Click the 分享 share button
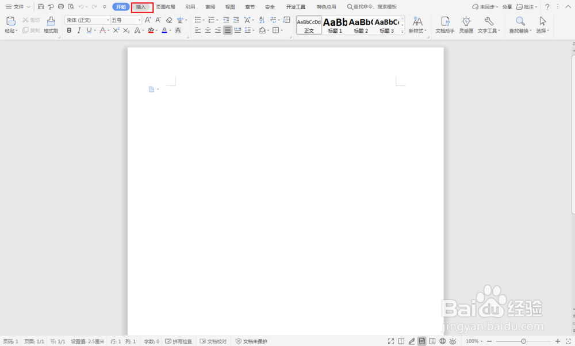Screen dimensions: 575x346 coord(507,7)
